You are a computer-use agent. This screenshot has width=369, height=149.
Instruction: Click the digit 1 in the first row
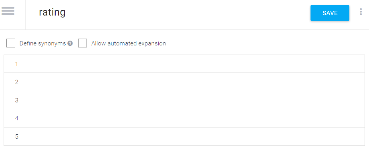pos(16,64)
